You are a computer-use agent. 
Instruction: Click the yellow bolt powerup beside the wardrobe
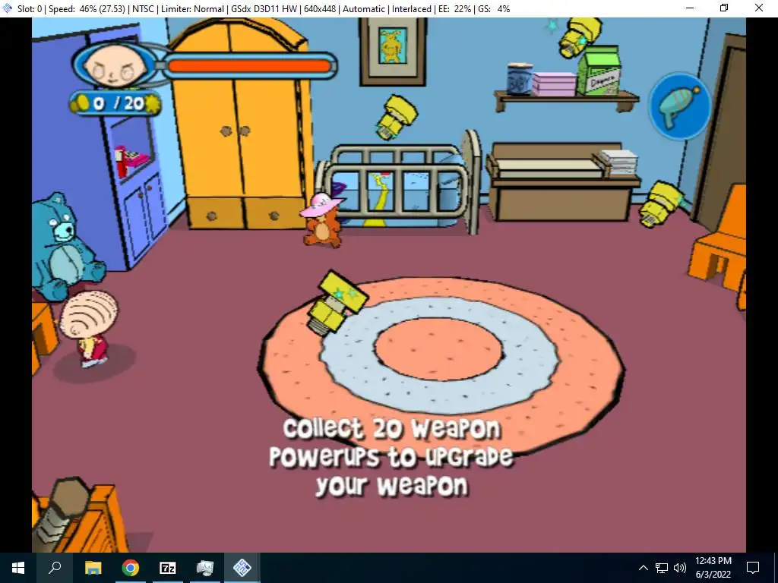tap(397, 116)
